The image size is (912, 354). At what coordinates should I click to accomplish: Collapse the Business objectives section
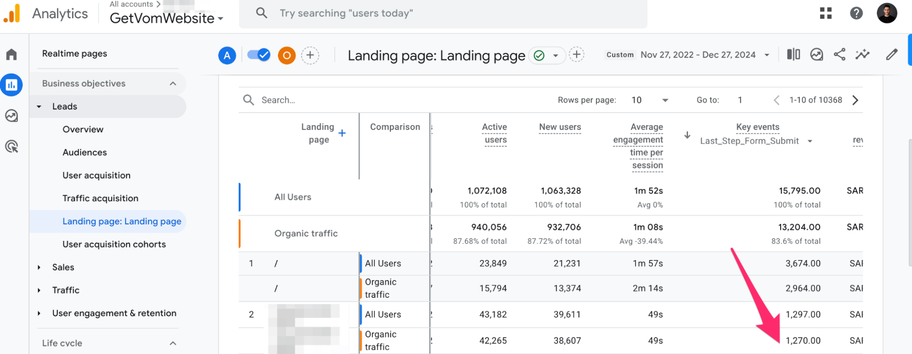coord(173,83)
